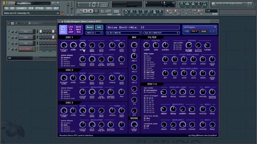
Task: Open the FILE menu
Action: tap(6, 8)
